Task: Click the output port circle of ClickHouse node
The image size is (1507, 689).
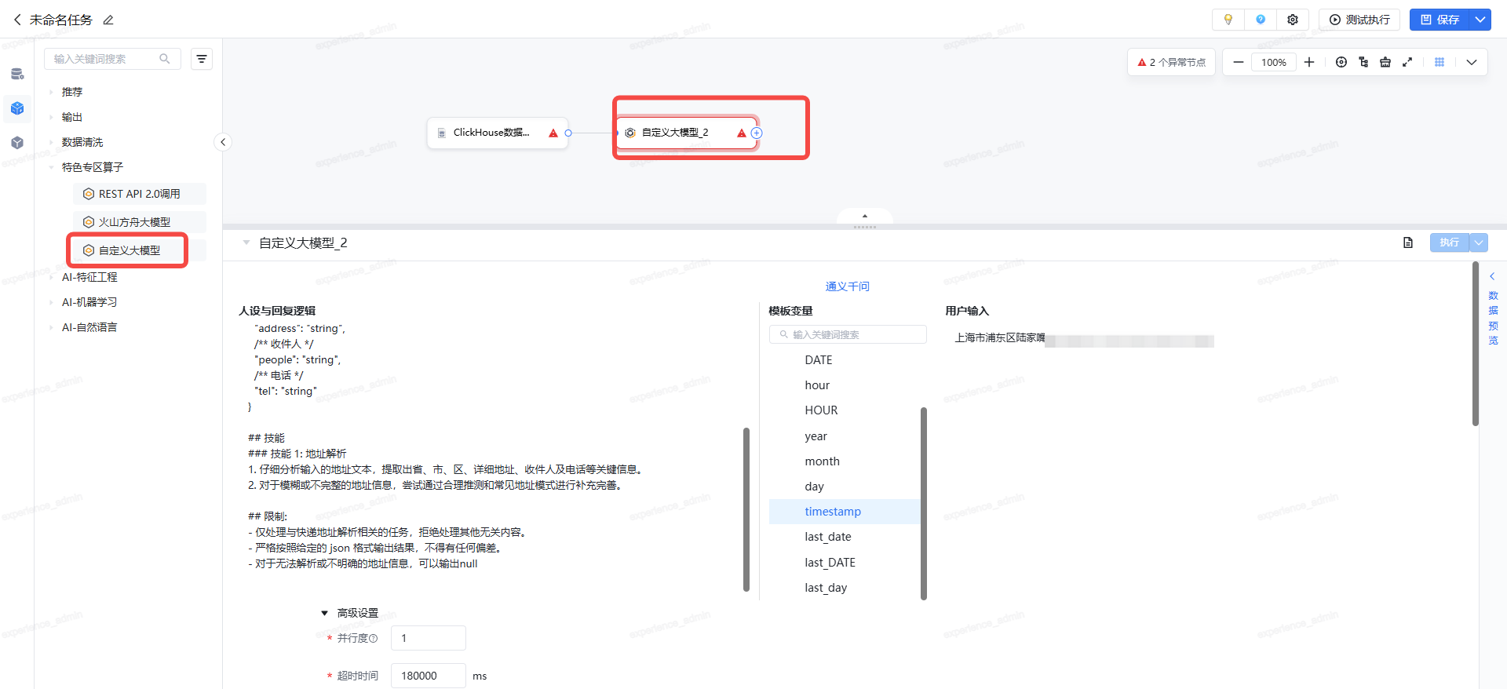Action: (x=568, y=133)
